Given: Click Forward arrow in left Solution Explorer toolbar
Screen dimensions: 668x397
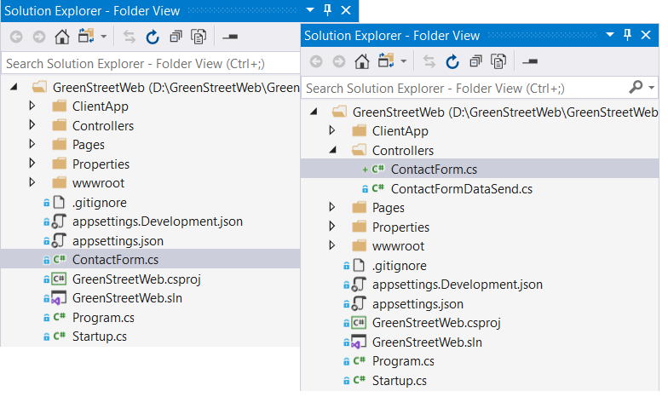Looking at the screenshot, I should [x=39, y=37].
